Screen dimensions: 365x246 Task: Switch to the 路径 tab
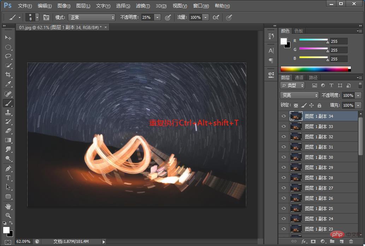tap(313, 77)
